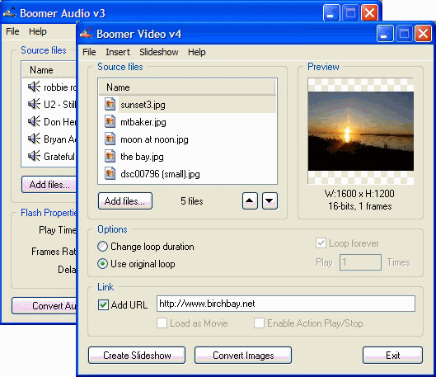The height and width of the screenshot is (377, 436).
Task: Close the Boomer Audio window
Action: (x=369, y=13)
